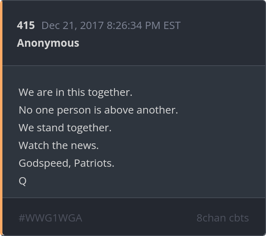Click "No one person is above another."

98,110
